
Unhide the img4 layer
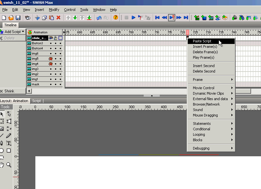(x=51, y=64)
